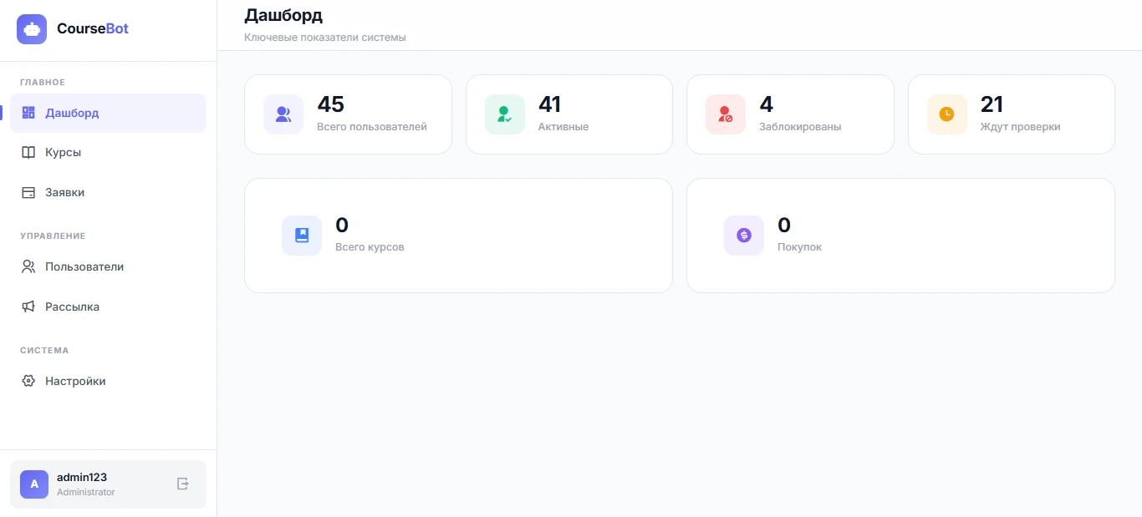Click the Рассылка megaphone icon in sidebar

pyautogui.click(x=28, y=307)
